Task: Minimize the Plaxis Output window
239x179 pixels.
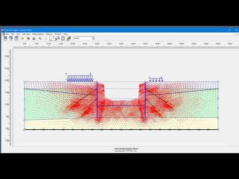Action: [222, 30]
